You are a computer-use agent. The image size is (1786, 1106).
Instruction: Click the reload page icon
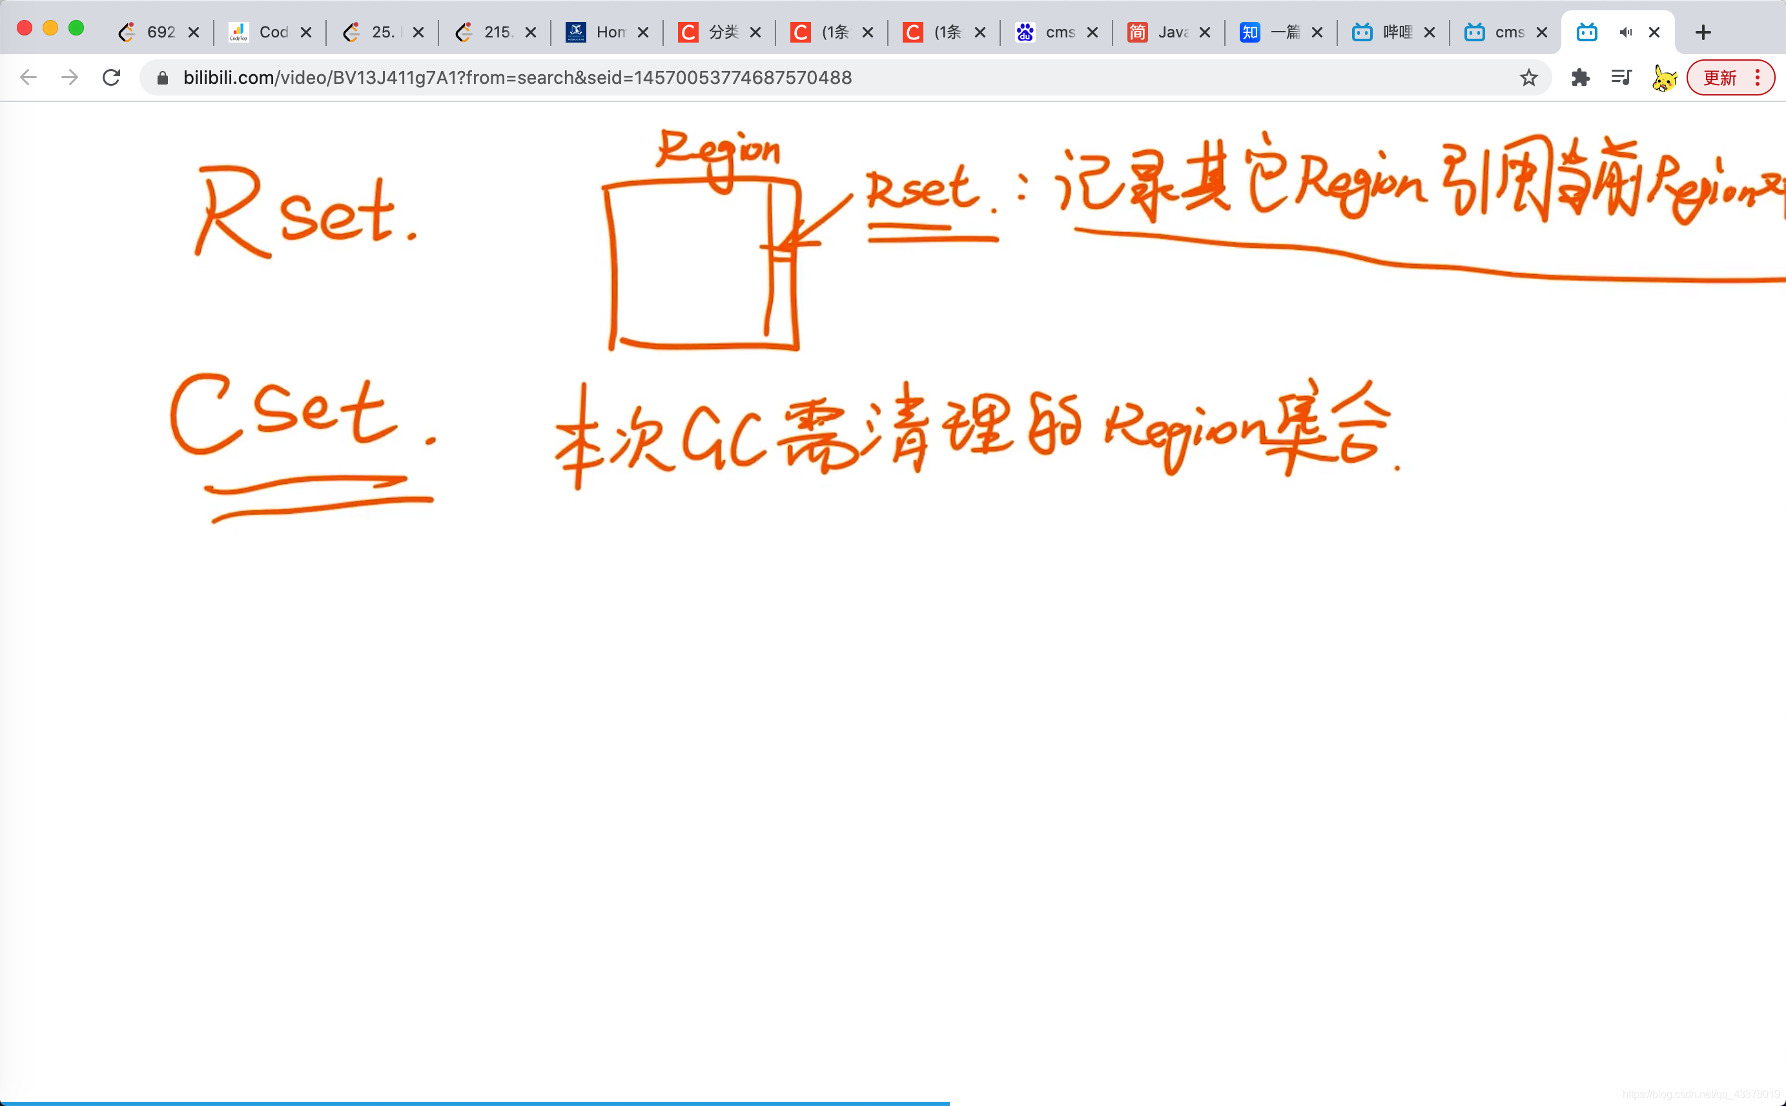[x=111, y=77]
